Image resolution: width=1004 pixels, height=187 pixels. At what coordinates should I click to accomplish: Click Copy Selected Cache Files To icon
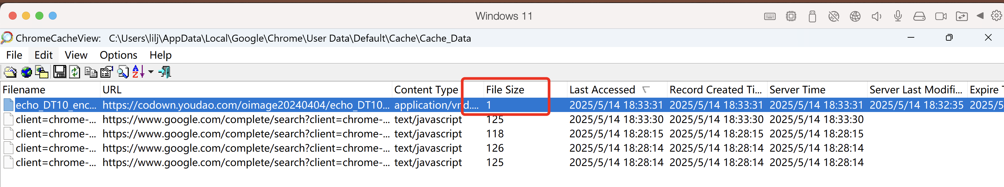(x=42, y=72)
